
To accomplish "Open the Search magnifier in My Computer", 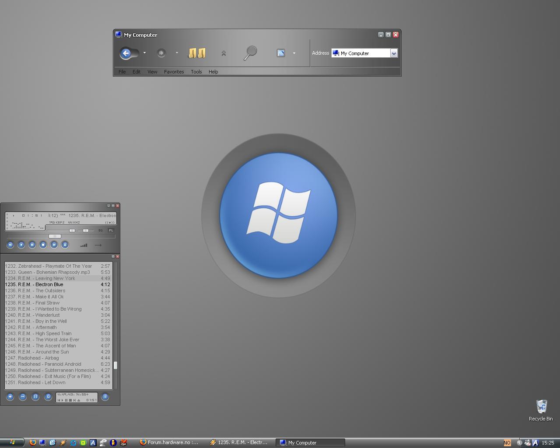I will [250, 53].
